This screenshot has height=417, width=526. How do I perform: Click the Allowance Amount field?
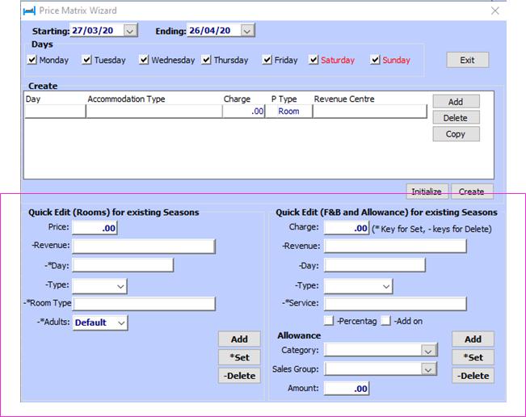coord(347,389)
